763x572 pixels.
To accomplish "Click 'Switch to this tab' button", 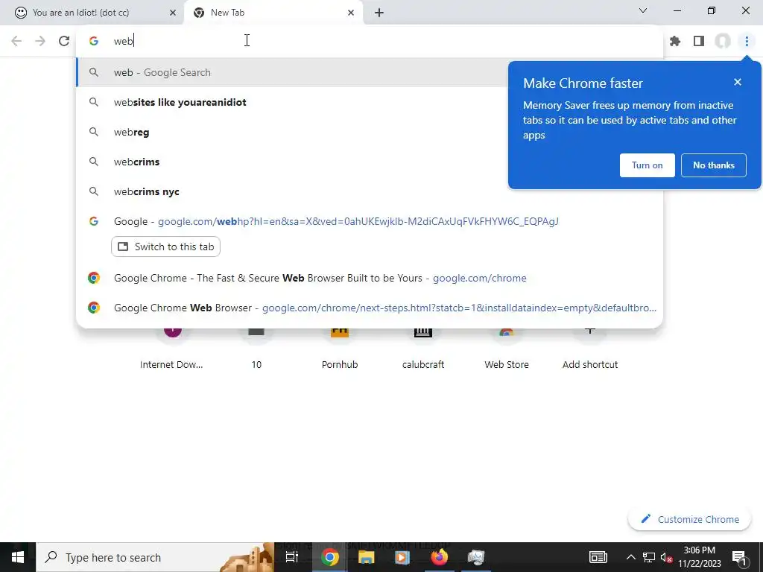I will 166,247.
